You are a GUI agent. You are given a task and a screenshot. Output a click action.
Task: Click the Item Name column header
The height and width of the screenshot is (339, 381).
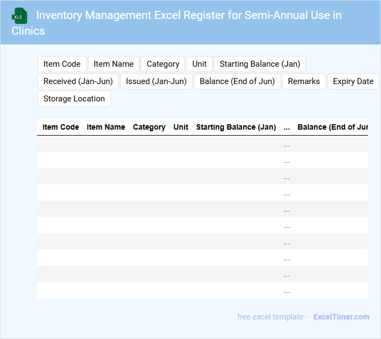[x=106, y=127]
